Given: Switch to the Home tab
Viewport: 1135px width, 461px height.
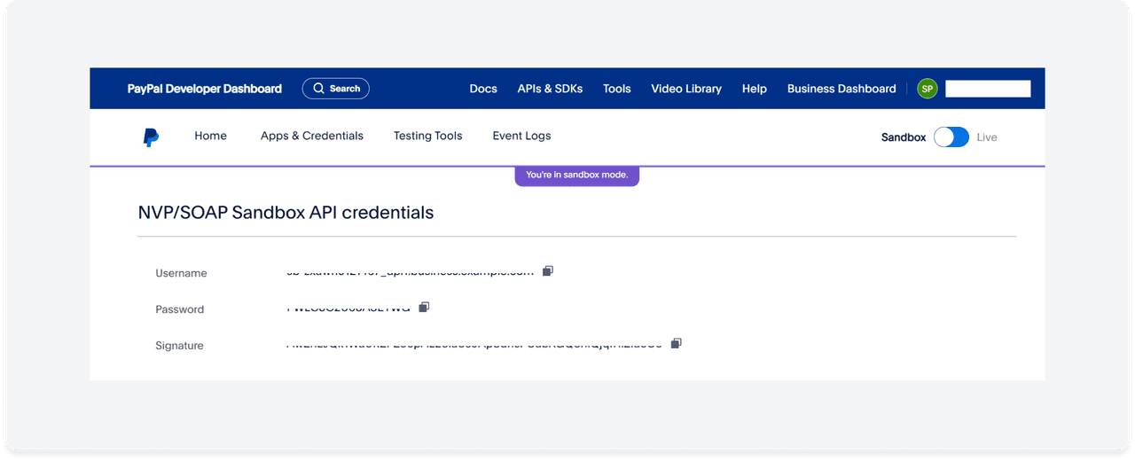Looking at the screenshot, I should pyautogui.click(x=211, y=137).
